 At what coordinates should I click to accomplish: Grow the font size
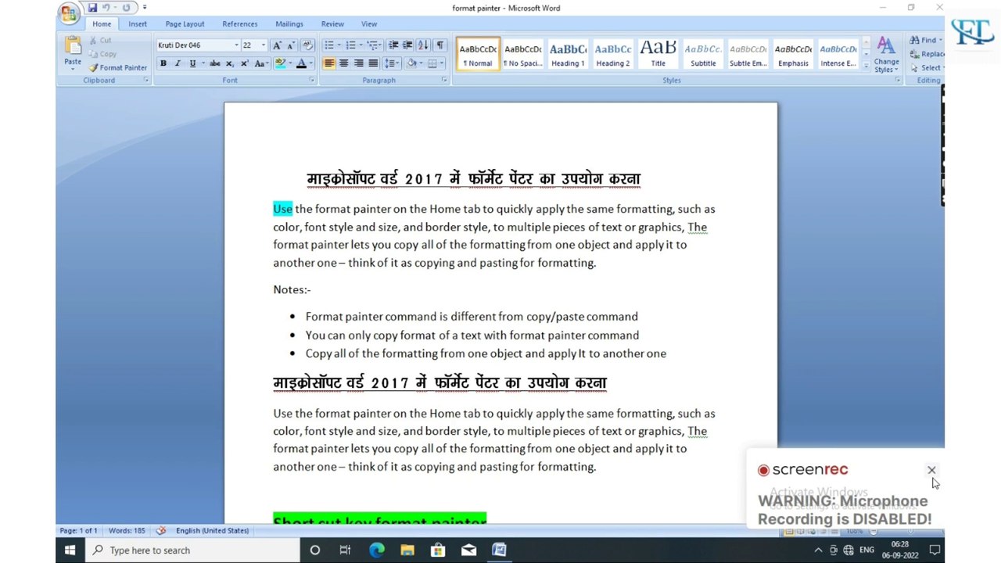click(x=276, y=45)
